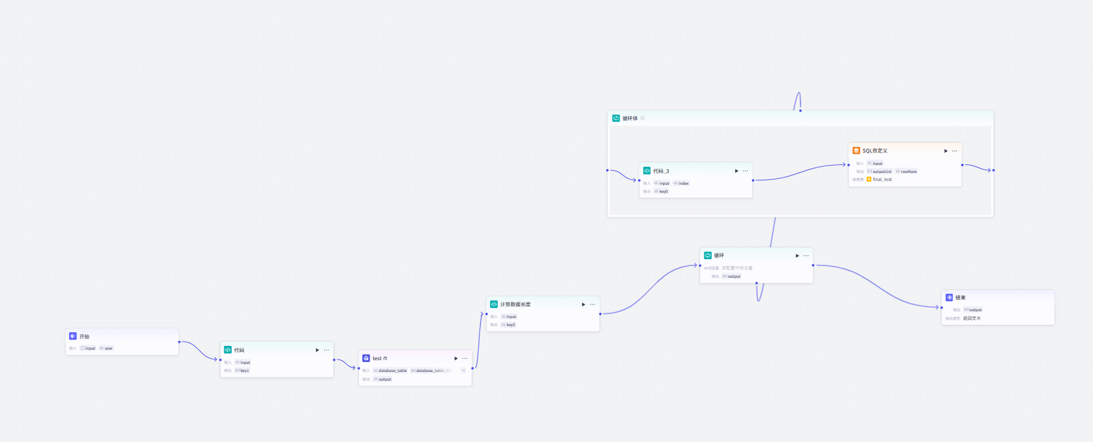Run the 循环 loop node
The image size is (1093, 442).
[x=797, y=255]
